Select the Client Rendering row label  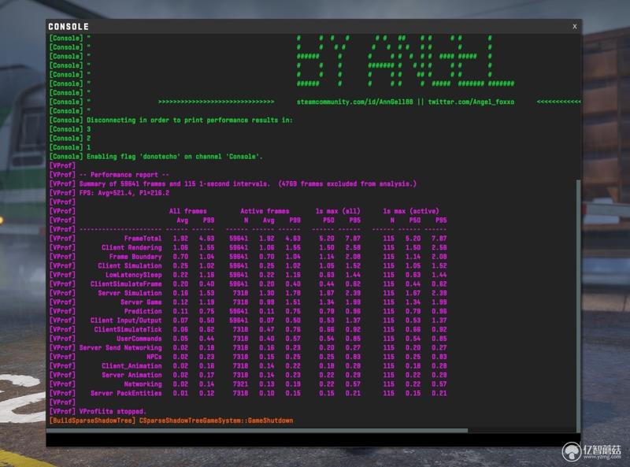[x=132, y=247]
